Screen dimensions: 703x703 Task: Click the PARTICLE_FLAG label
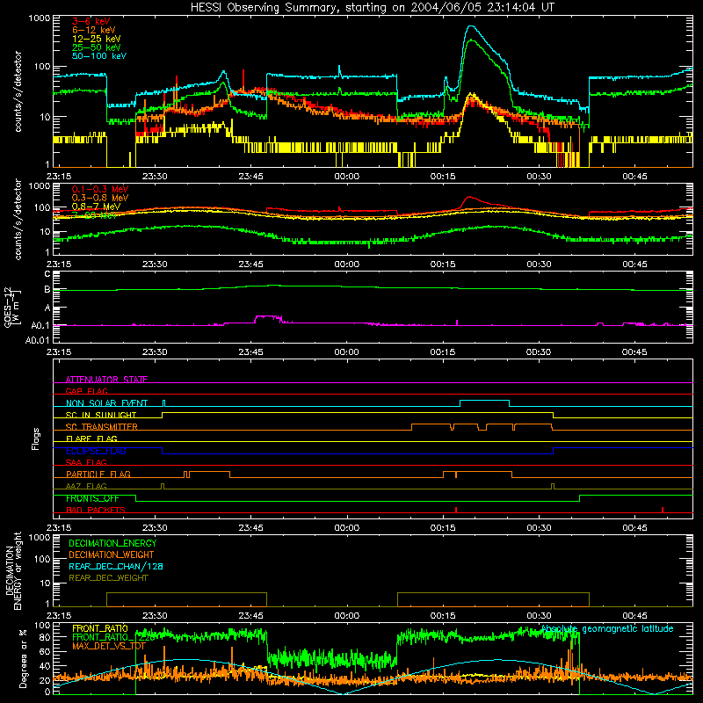[98, 474]
